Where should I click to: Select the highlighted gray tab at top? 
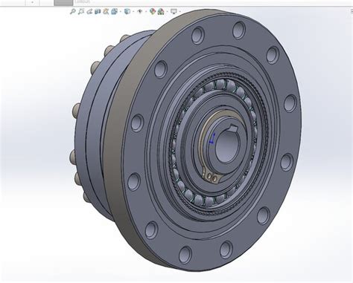[x=63, y=3]
